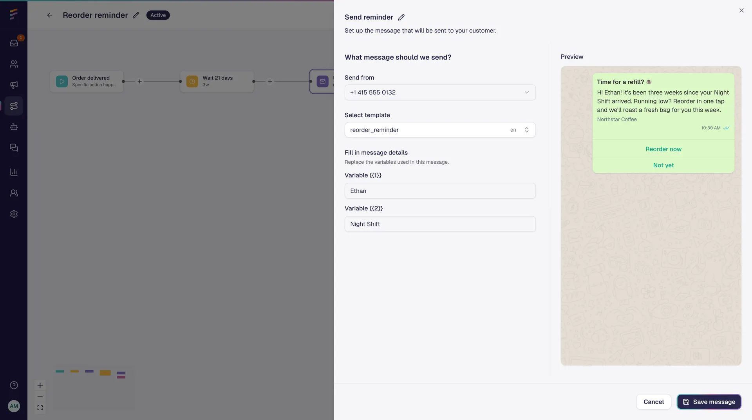This screenshot has height=420, width=752.
Task: Open the help question mark icon
Action: point(14,385)
